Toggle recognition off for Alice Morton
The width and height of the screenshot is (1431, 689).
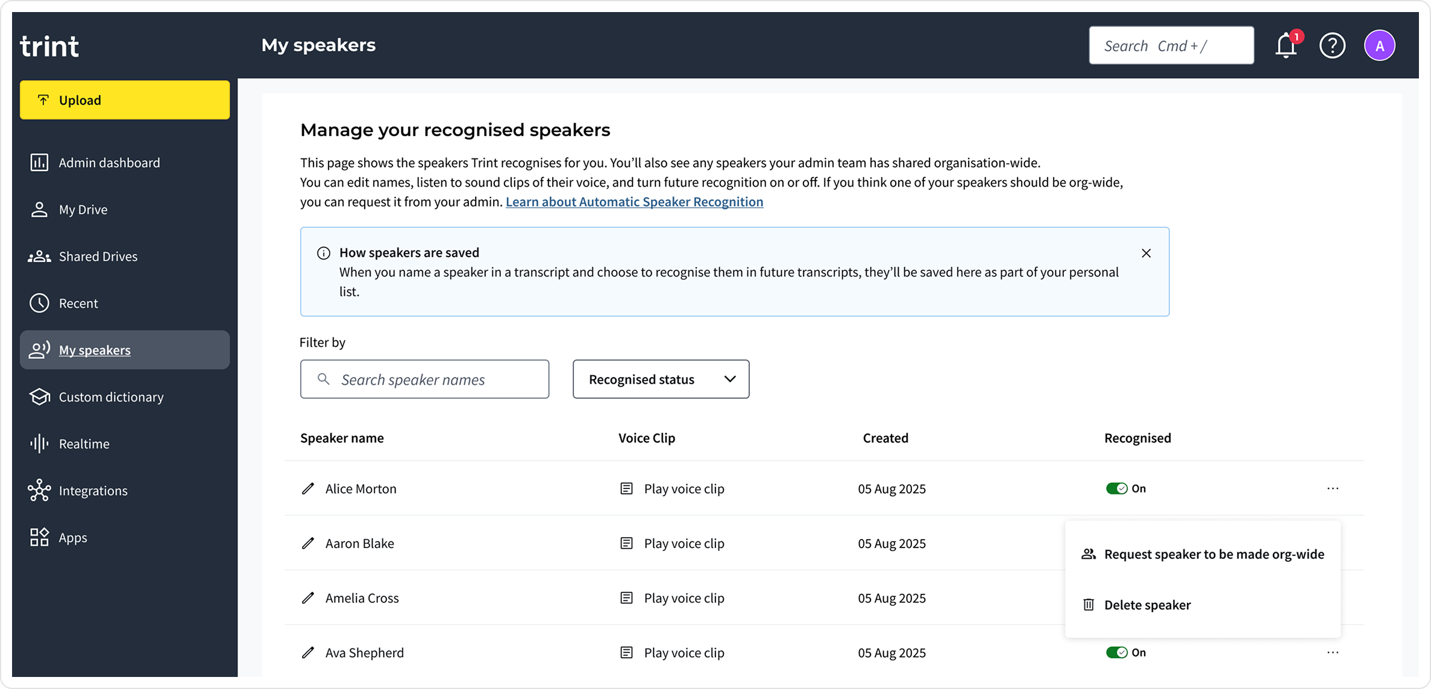(1116, 488)
